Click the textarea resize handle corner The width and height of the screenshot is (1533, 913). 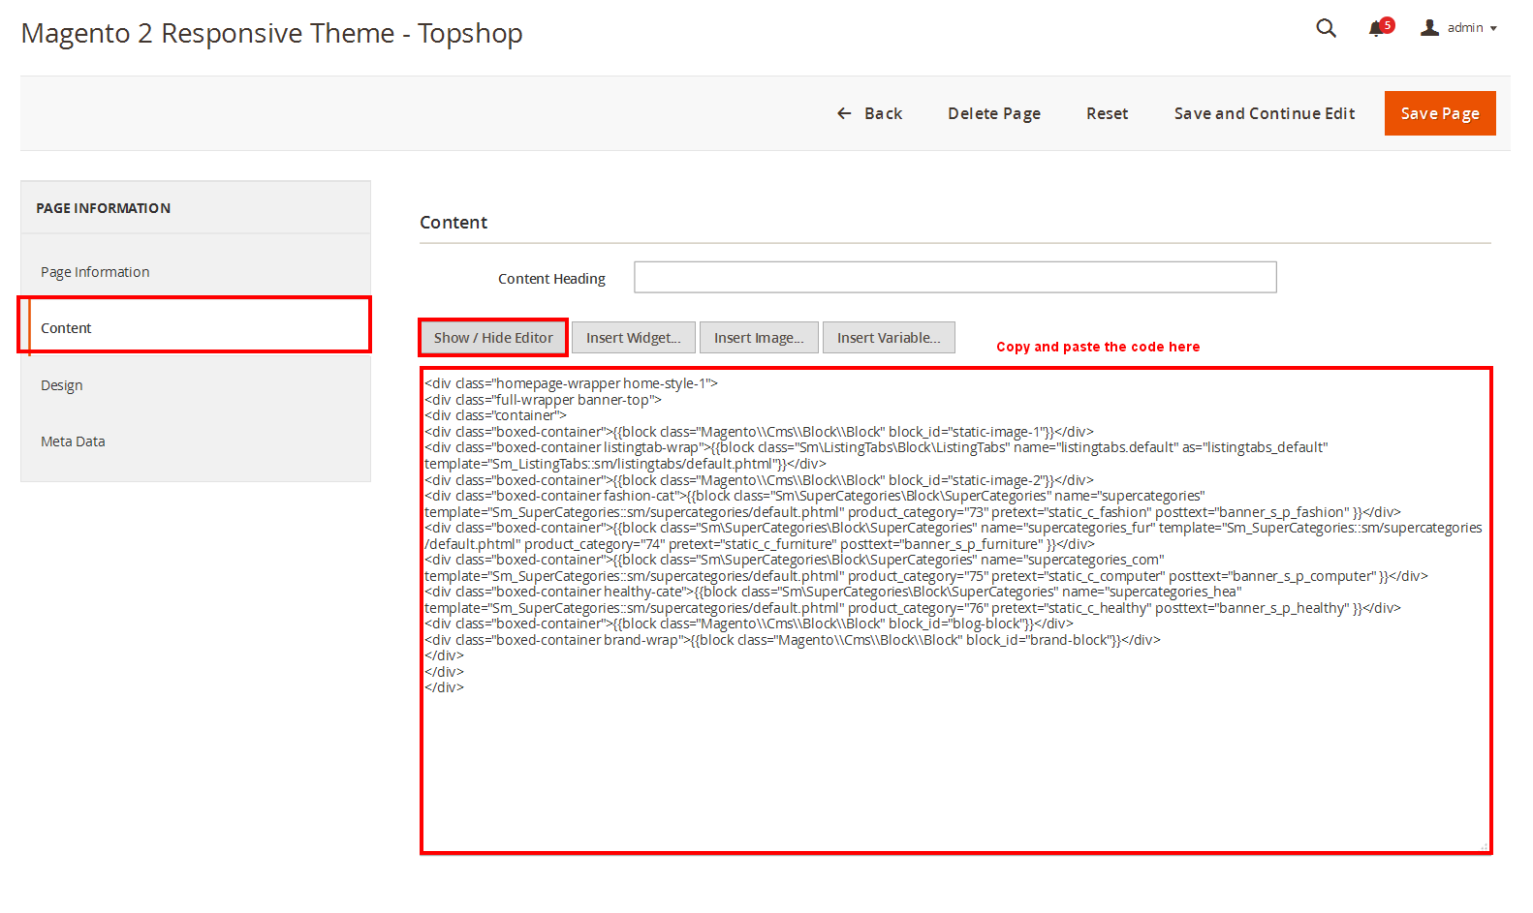click(1484, 846)
